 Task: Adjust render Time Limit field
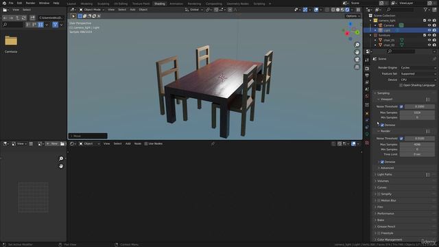(x=417, y=154)
